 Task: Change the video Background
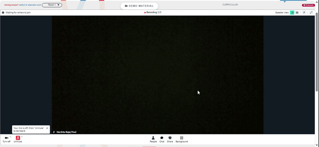[x=182, y=139]
